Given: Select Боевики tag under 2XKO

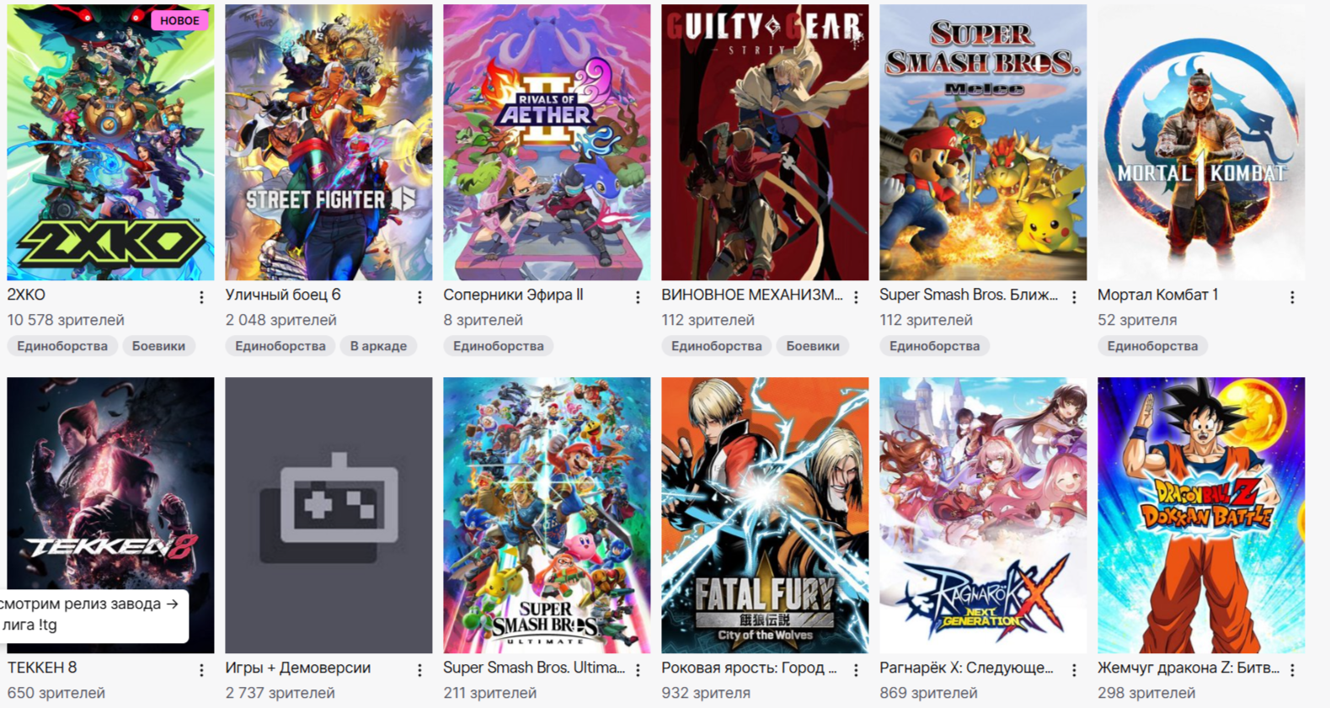Looking at the screenshot, I should click(158, 346).
